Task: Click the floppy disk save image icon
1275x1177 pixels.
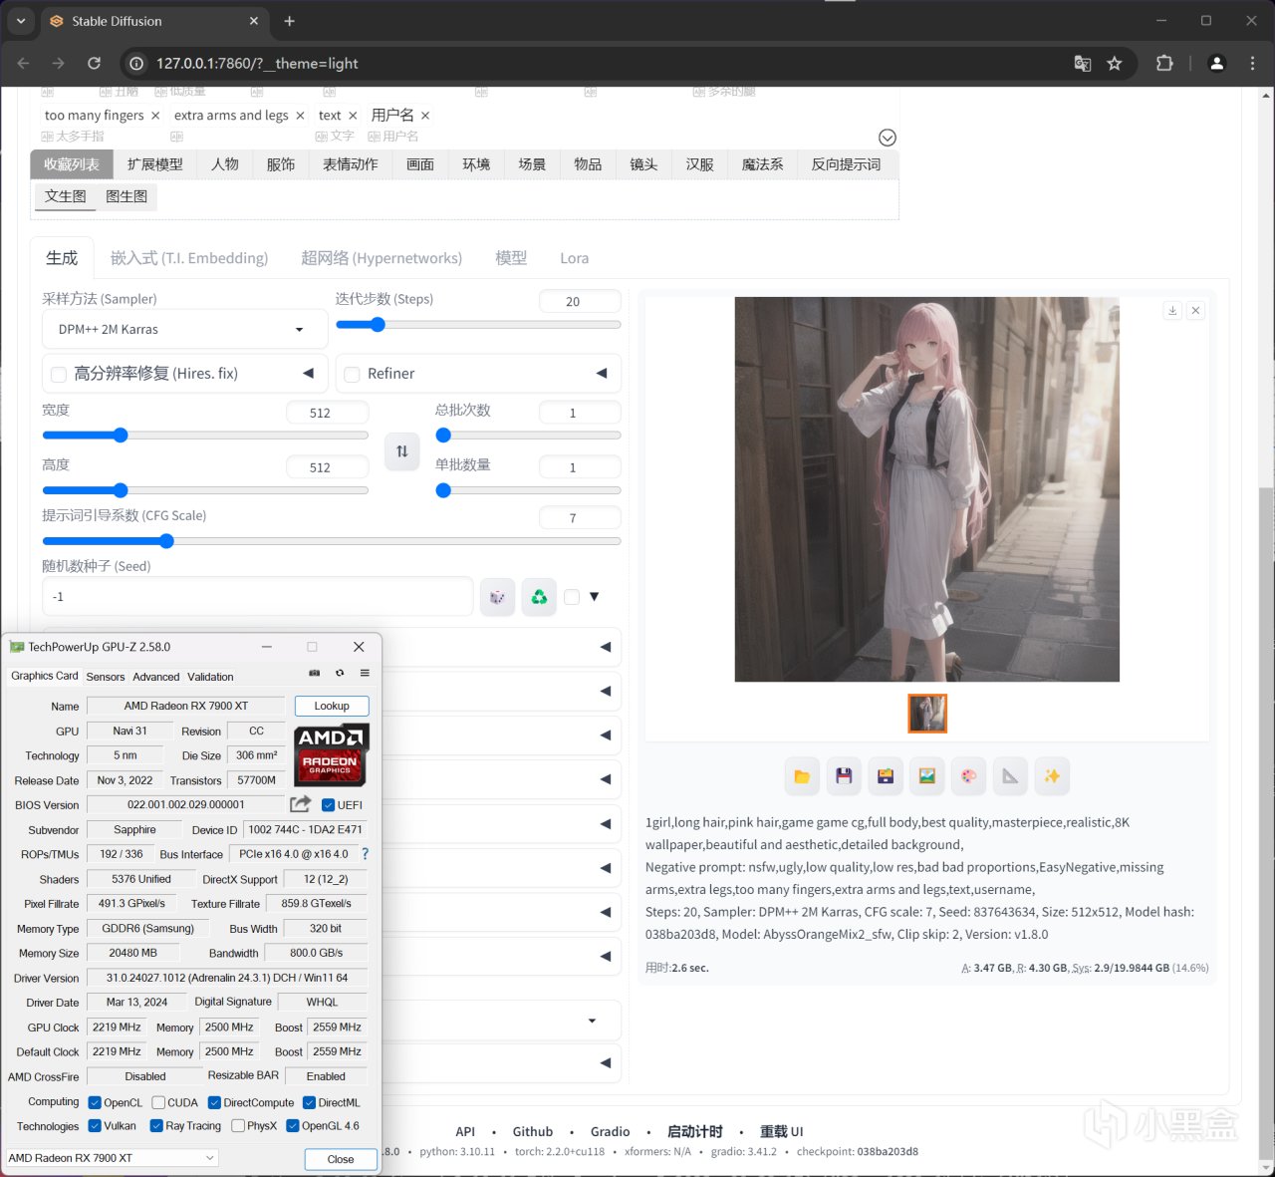Action: tap(844, 776)
